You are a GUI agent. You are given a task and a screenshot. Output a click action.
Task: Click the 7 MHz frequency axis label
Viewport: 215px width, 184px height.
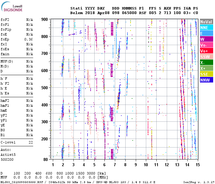click(x=115, y=165)
